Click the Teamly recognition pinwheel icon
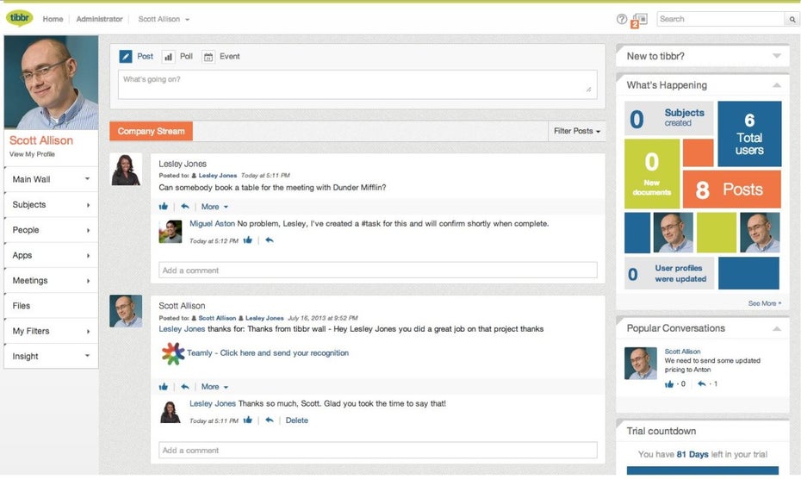Screen dimensions: 801x479 tap(172, 353)
